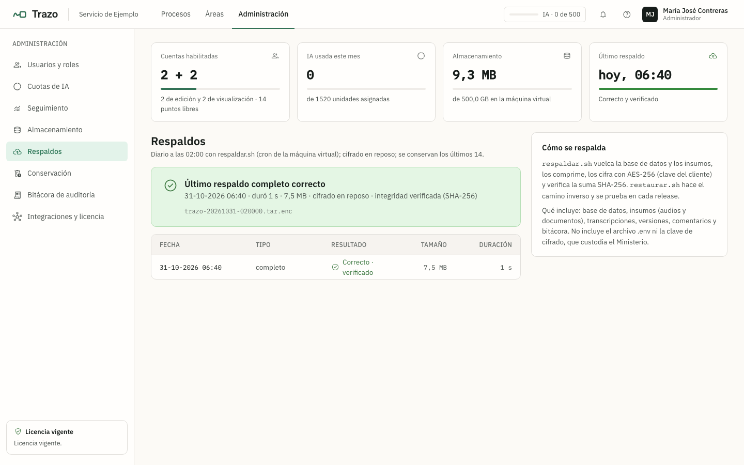
Task: Go to Usuarios y roles
Action: pyautogui.click(x=67, y=65)
